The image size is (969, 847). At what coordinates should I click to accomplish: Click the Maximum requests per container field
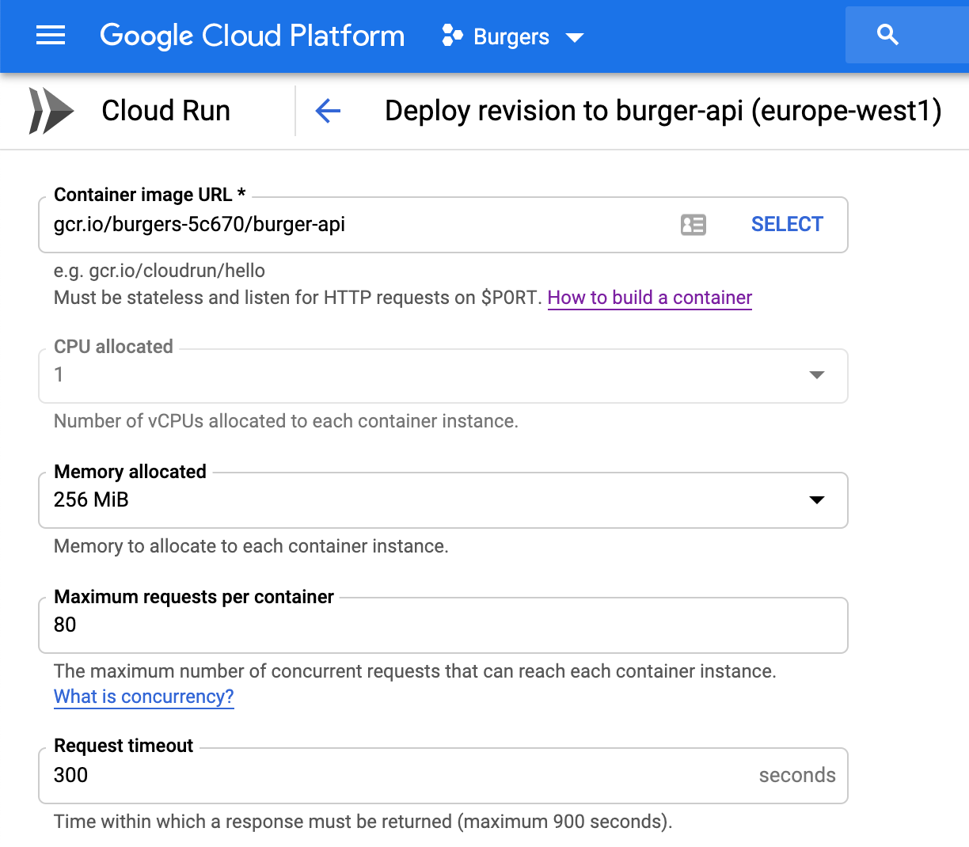(443, 625)
